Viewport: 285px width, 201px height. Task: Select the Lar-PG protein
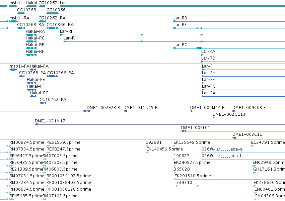209,86
